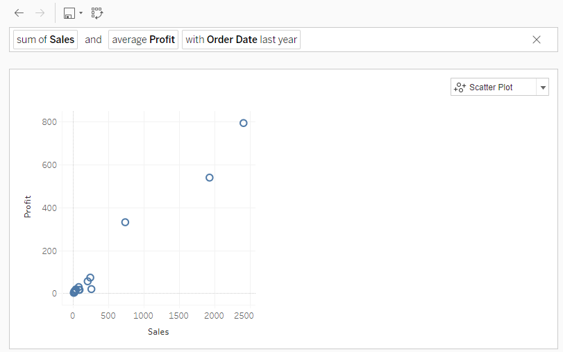This screenshot has height=352, width=563.
Task: Expand the Scatter Plot dropdown arrow
Action: [x=542, y=87]
